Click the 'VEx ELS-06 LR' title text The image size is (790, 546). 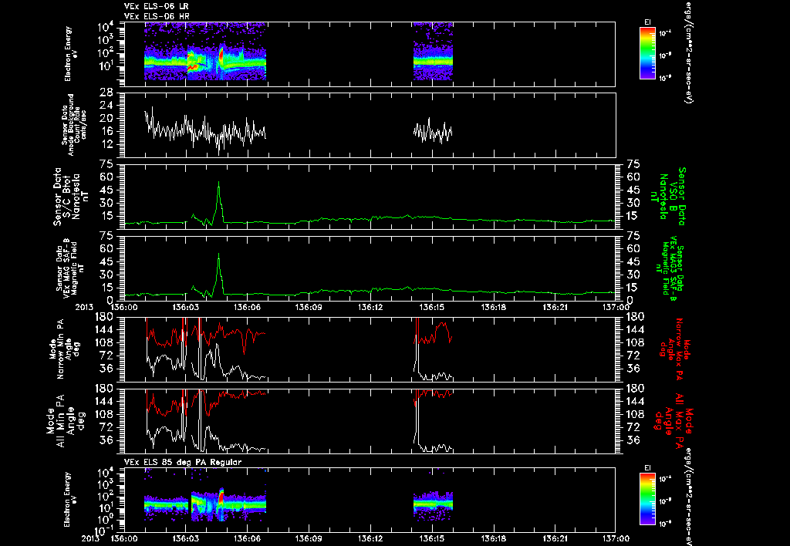point(156,6)
